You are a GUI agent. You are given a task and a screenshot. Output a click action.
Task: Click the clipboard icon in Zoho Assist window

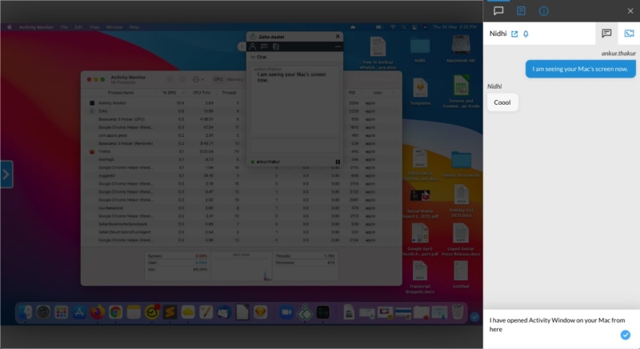[x=276, y=46]
